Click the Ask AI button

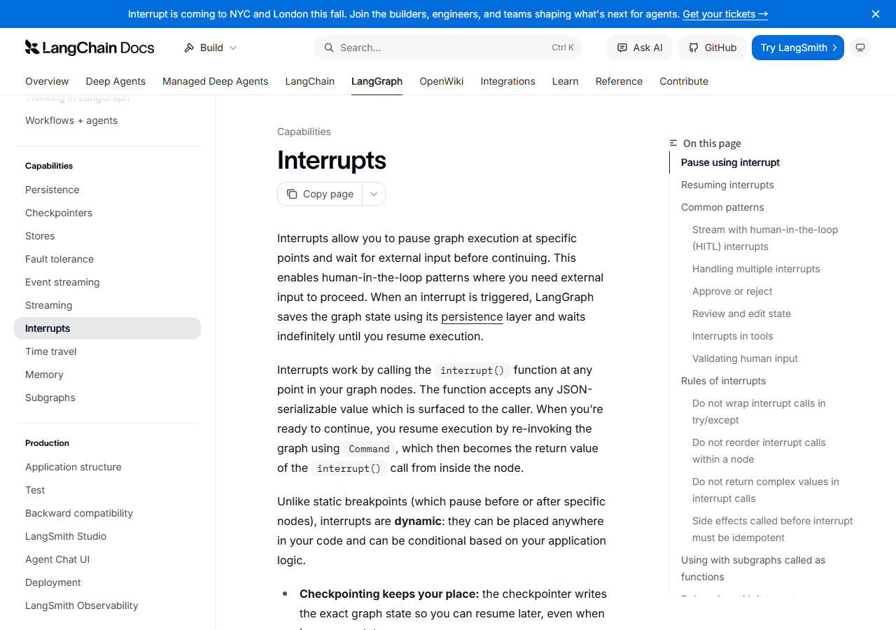coord(640,48)
